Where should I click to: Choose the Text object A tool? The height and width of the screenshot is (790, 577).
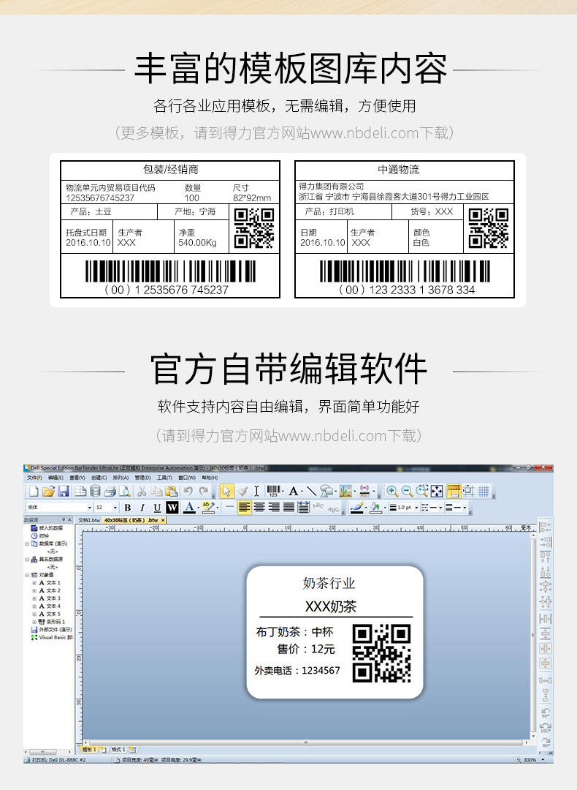293,491
